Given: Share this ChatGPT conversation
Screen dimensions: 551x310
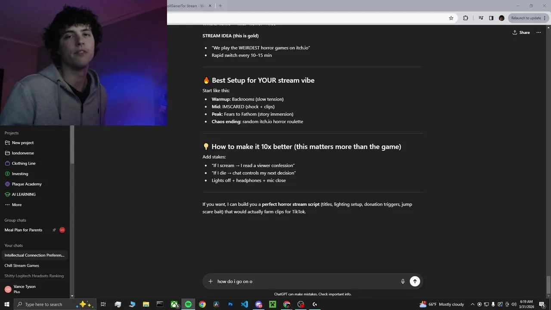Looking at the screenshot, I should click(521, 33).
